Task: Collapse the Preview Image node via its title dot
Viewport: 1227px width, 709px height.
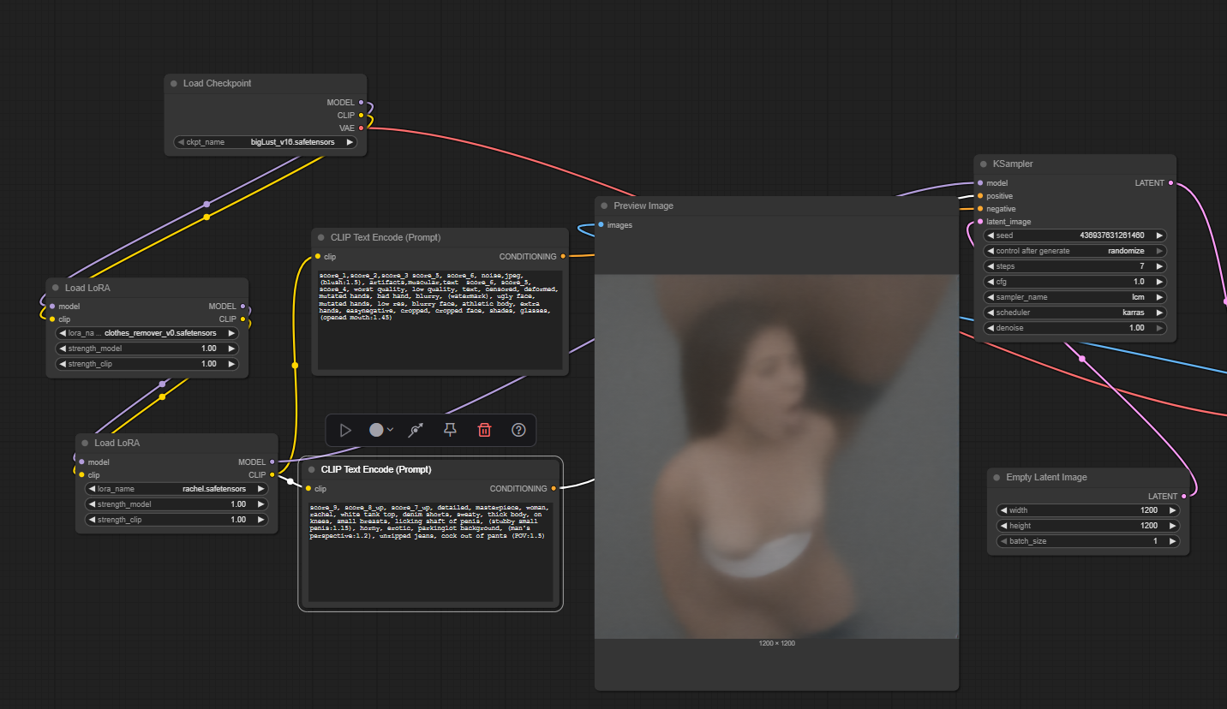Action: (x=604, y=206)
